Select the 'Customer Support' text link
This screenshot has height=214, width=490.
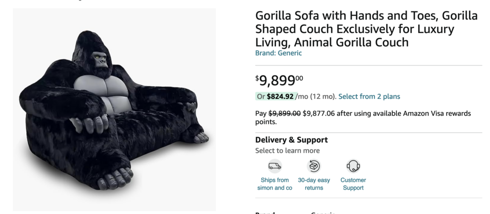(x=353, y=184)
